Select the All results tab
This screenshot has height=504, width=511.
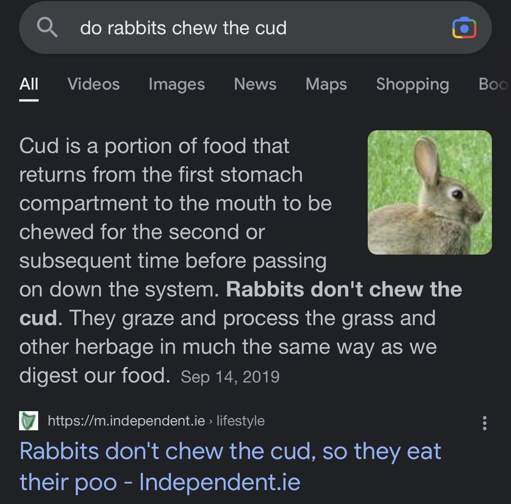pyautogui.click(x=29, y=84)
